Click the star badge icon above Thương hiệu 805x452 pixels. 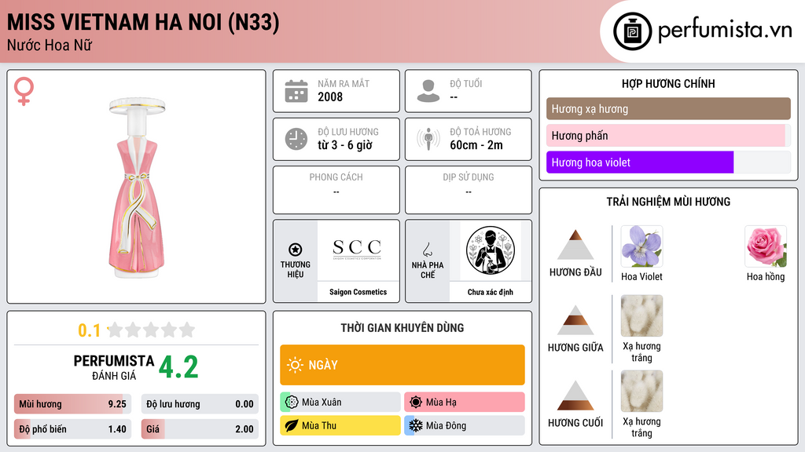pyautogui.click(x=296, y=250)
